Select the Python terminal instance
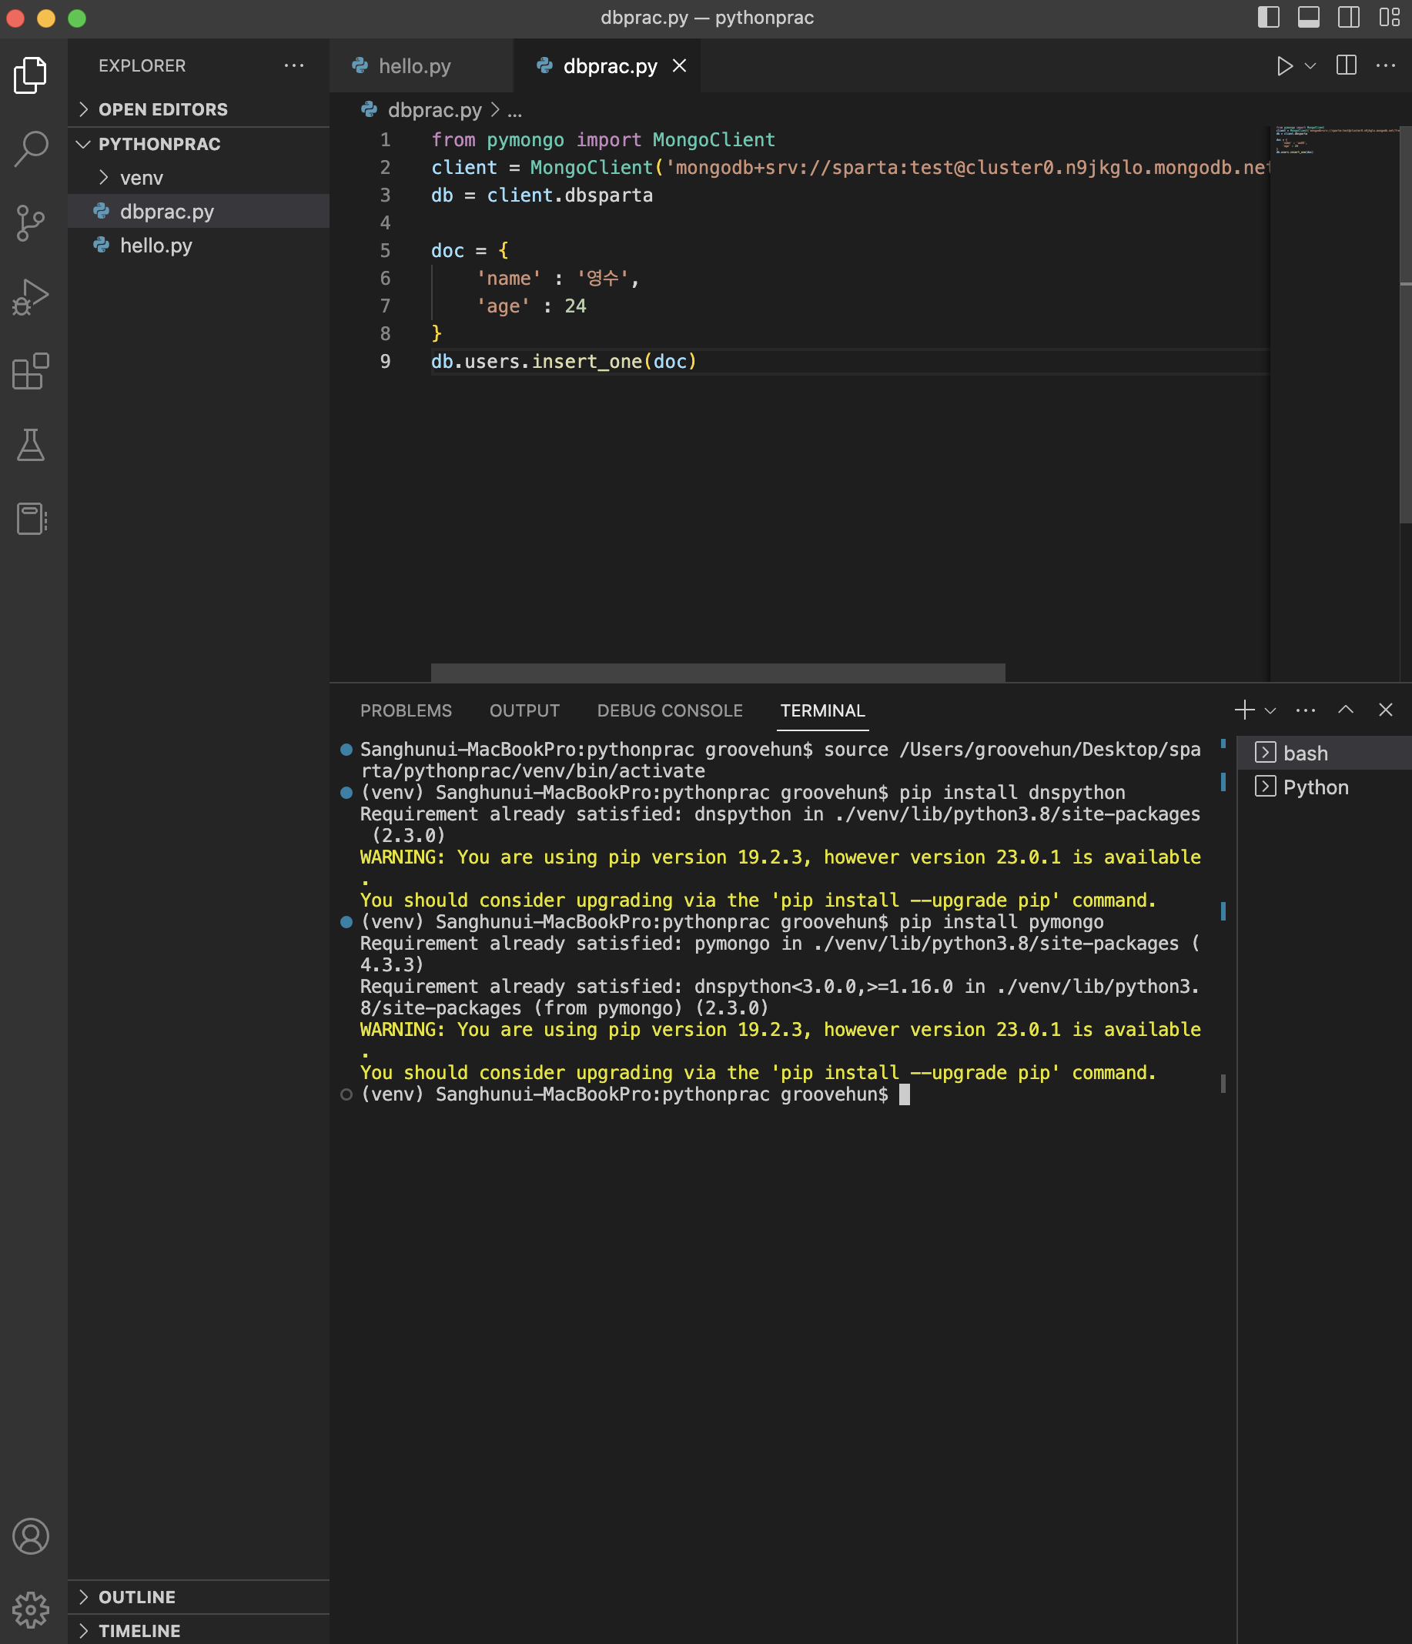The width and height of the screenshot is (1412, 1644). click(1324, 787)
